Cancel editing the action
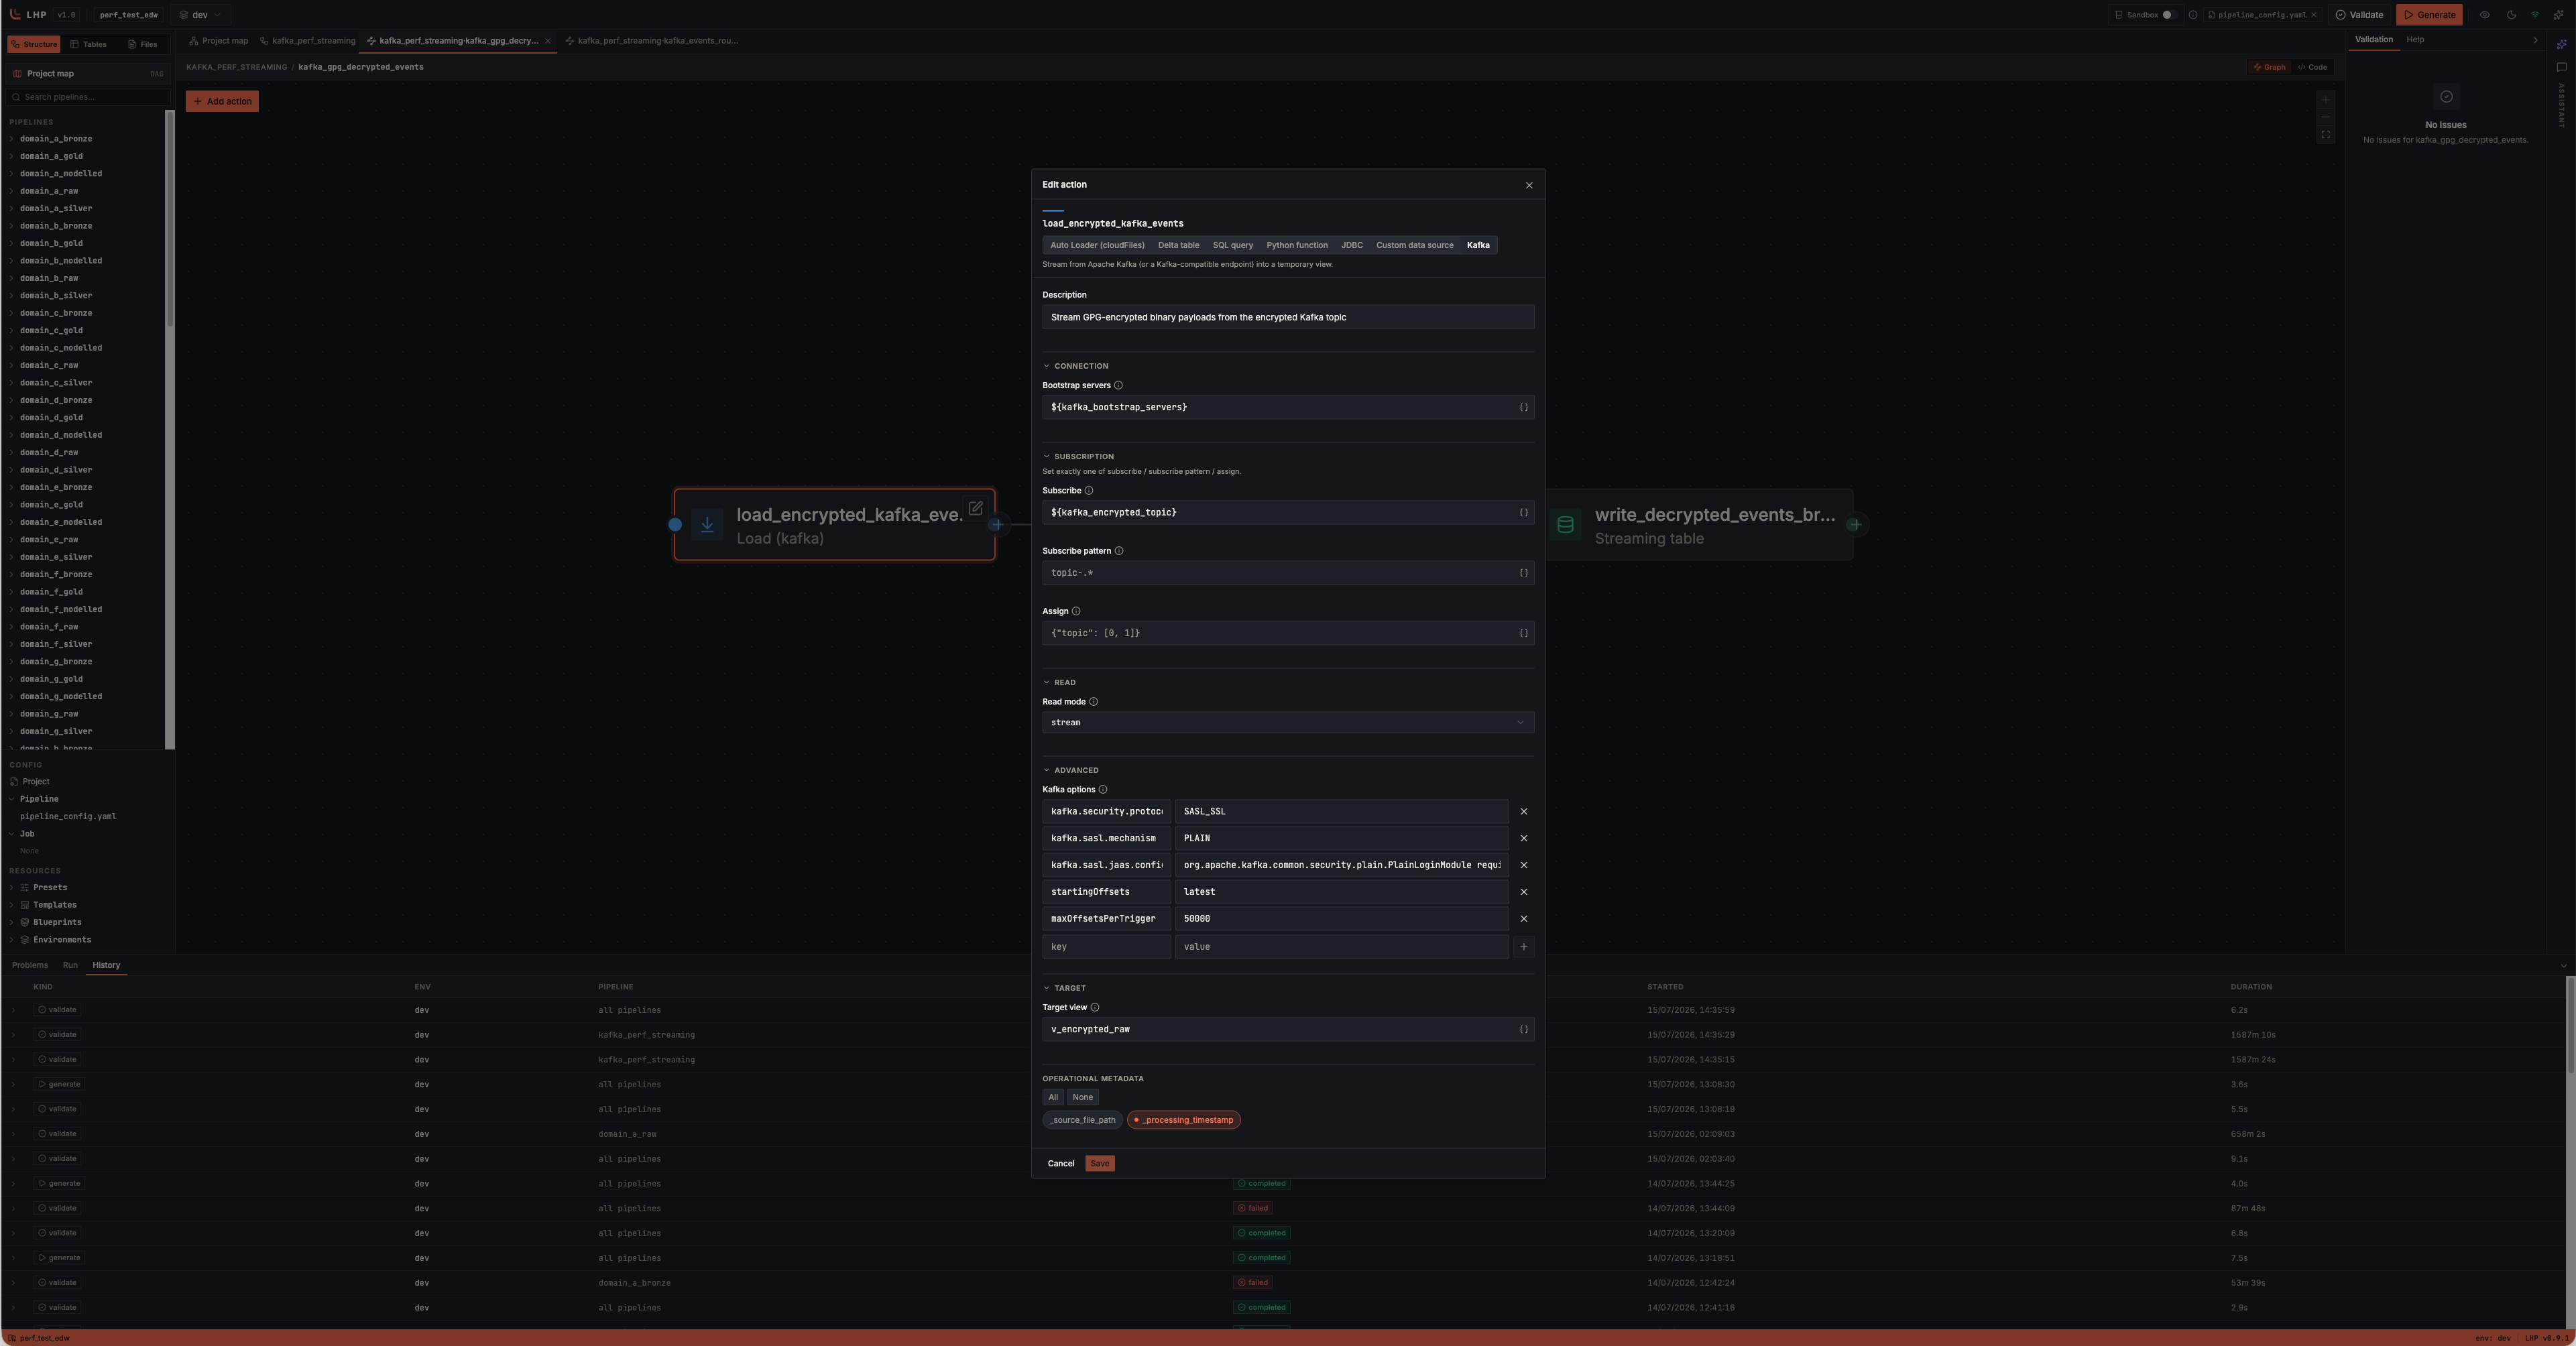The image size is (2576, 1346). pos(1060,1163)
